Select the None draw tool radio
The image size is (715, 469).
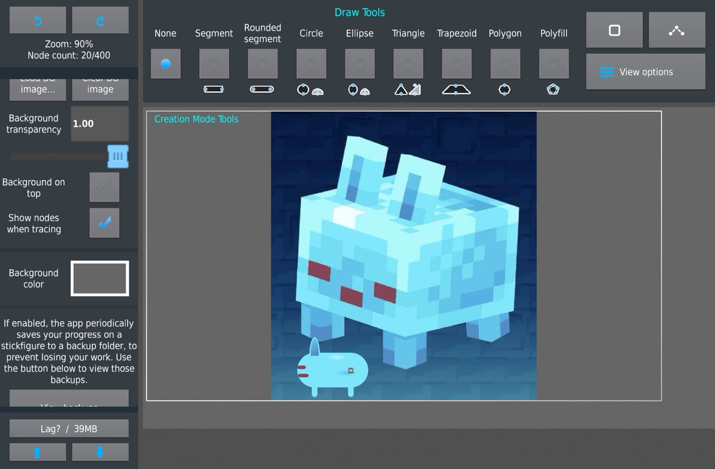166,64
